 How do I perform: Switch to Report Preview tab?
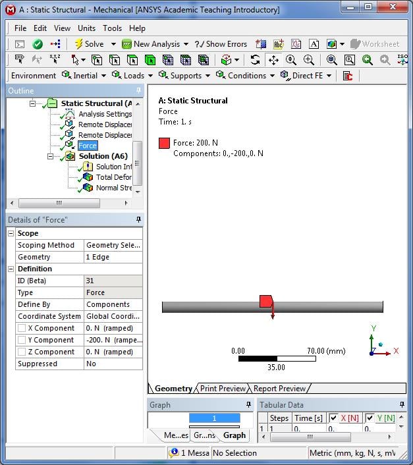coord(279,389)
